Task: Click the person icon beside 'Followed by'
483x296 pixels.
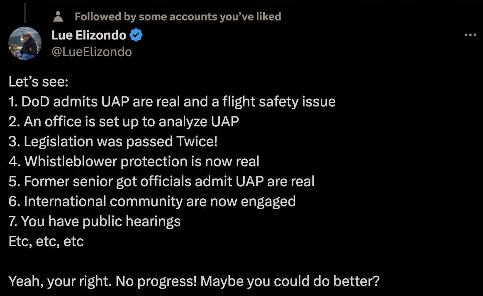Action: (59, 17)
